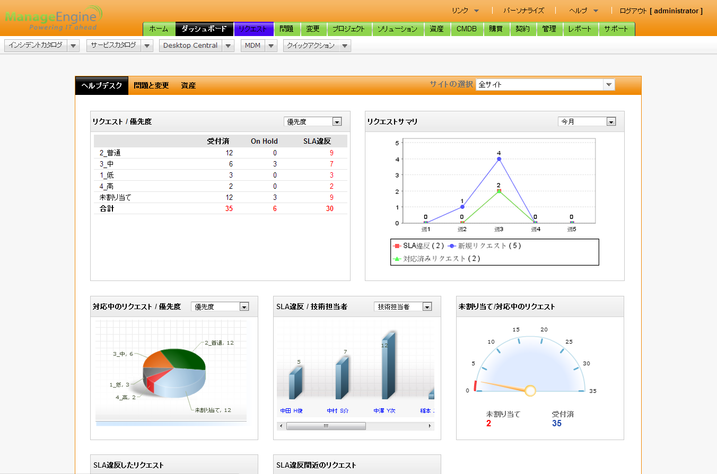Click the 4_高 priority row label

click(x=107, y=187)
